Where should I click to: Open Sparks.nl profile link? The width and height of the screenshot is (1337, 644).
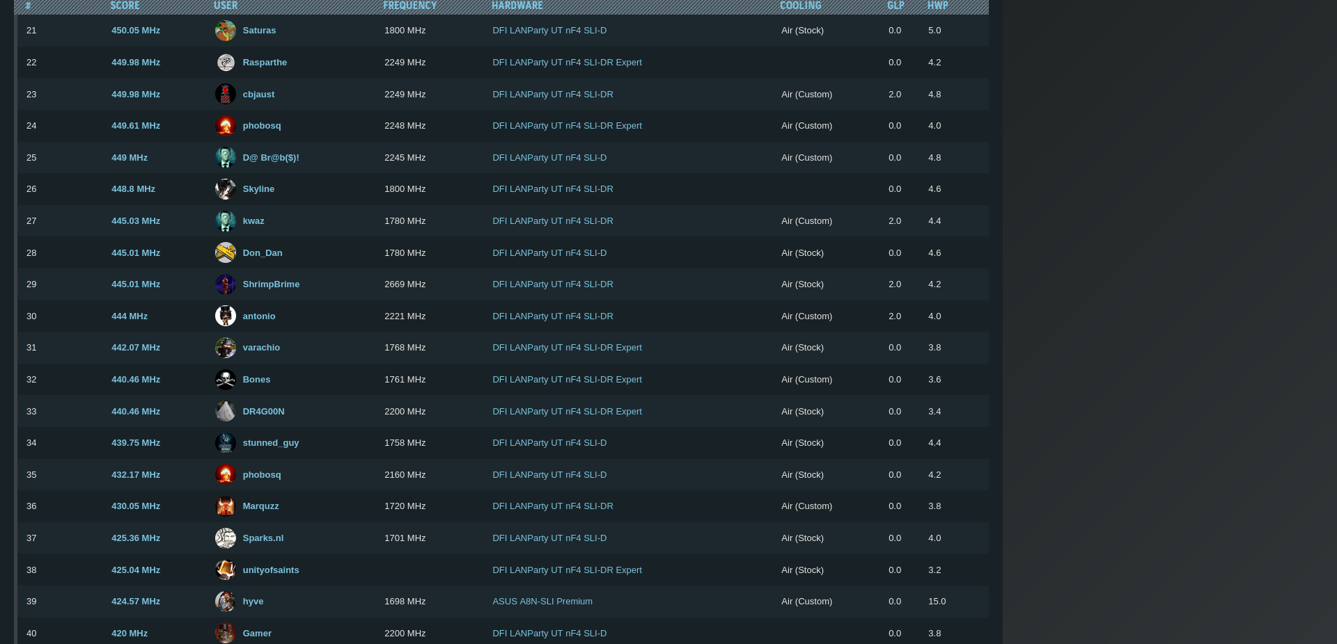(x=263, y=538)
